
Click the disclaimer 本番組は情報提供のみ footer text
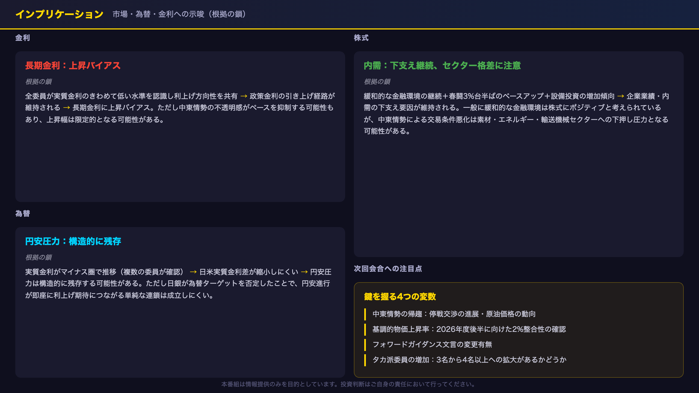point(349,384)
